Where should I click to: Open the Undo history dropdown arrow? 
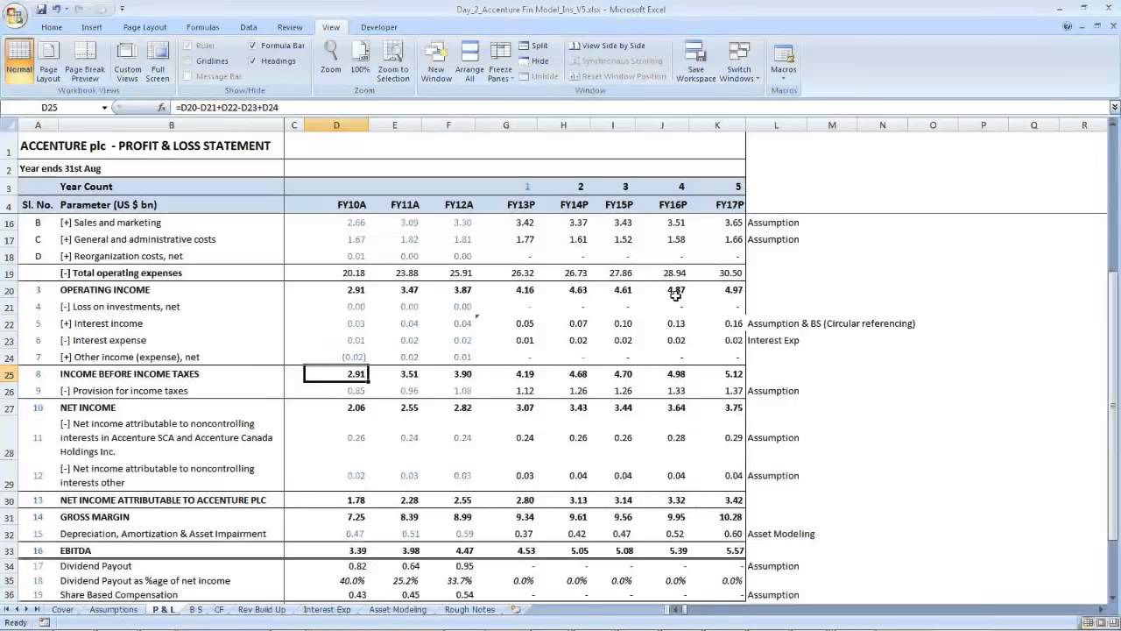(69, 9)
